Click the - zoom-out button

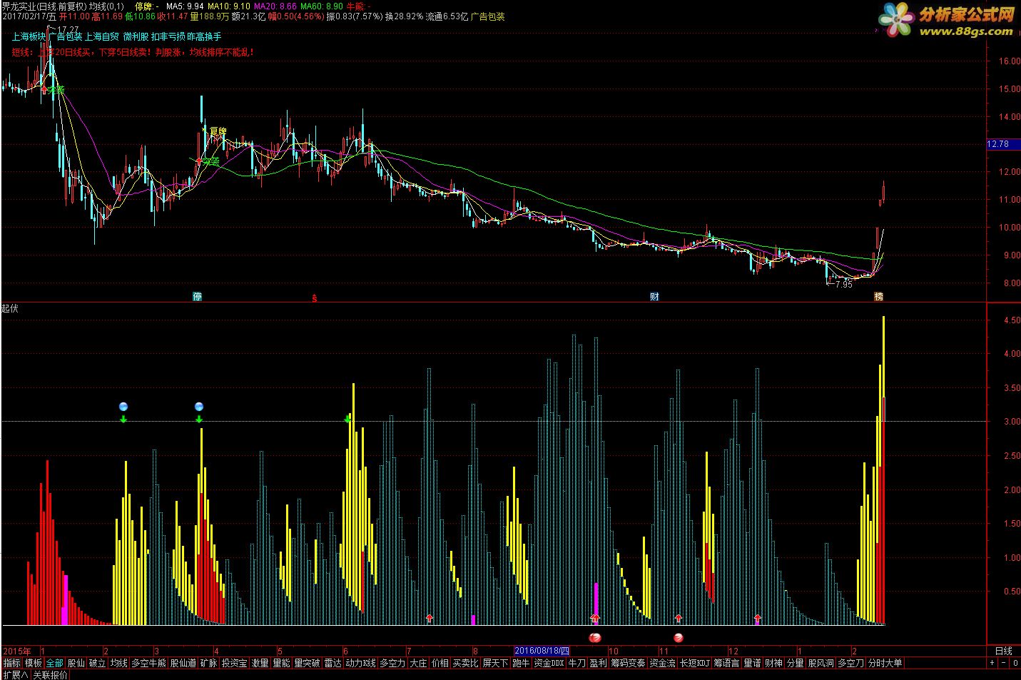click(1004, 663)
